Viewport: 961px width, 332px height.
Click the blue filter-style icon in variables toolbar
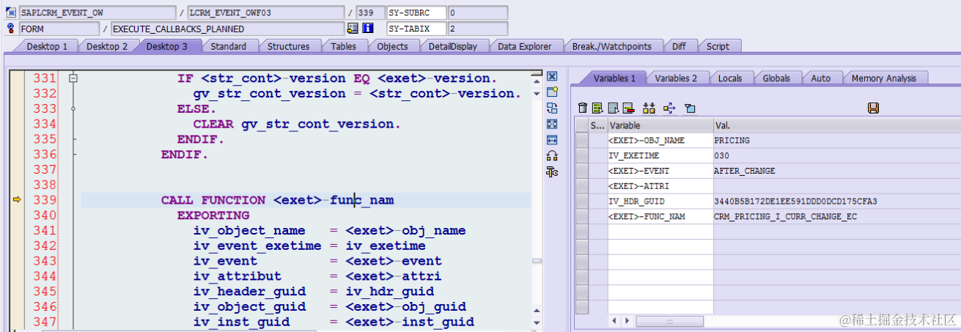tap(689, 108)
